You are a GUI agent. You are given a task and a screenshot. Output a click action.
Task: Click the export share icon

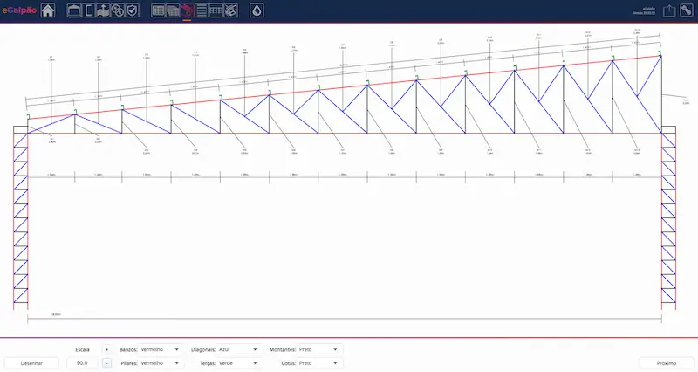tap(669, 10)
